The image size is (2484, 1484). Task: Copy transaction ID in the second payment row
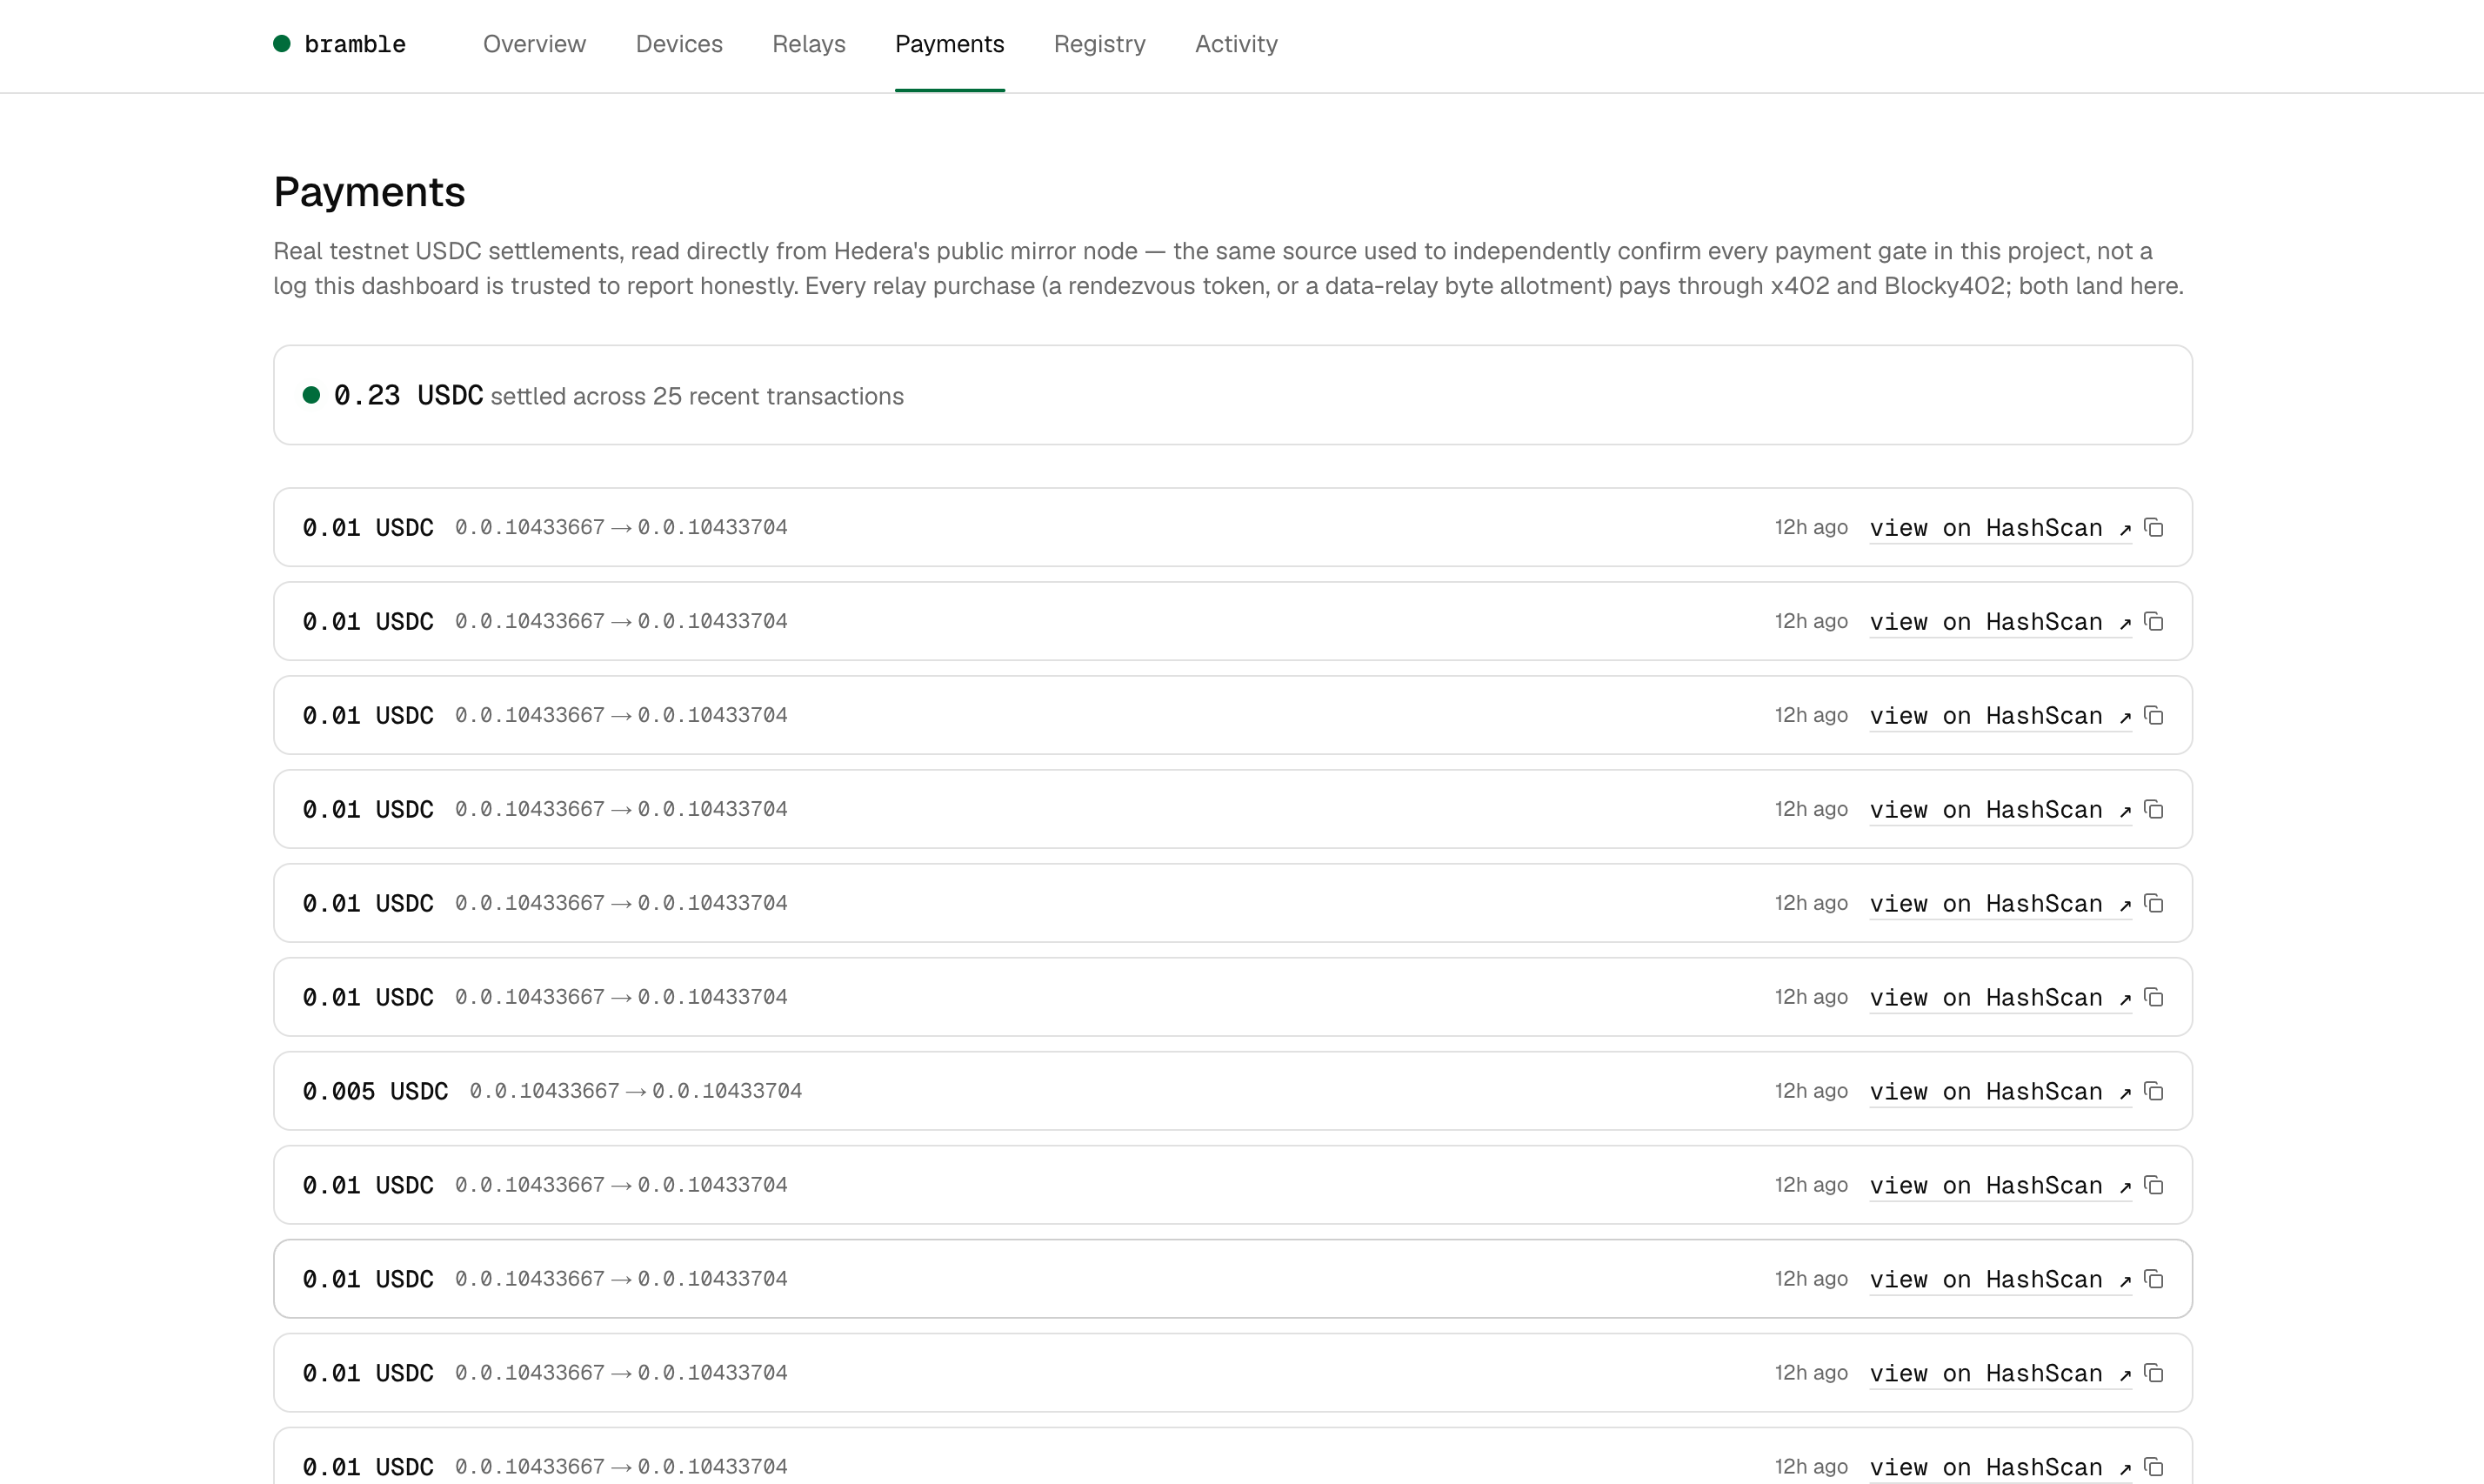click(2154, 621)
